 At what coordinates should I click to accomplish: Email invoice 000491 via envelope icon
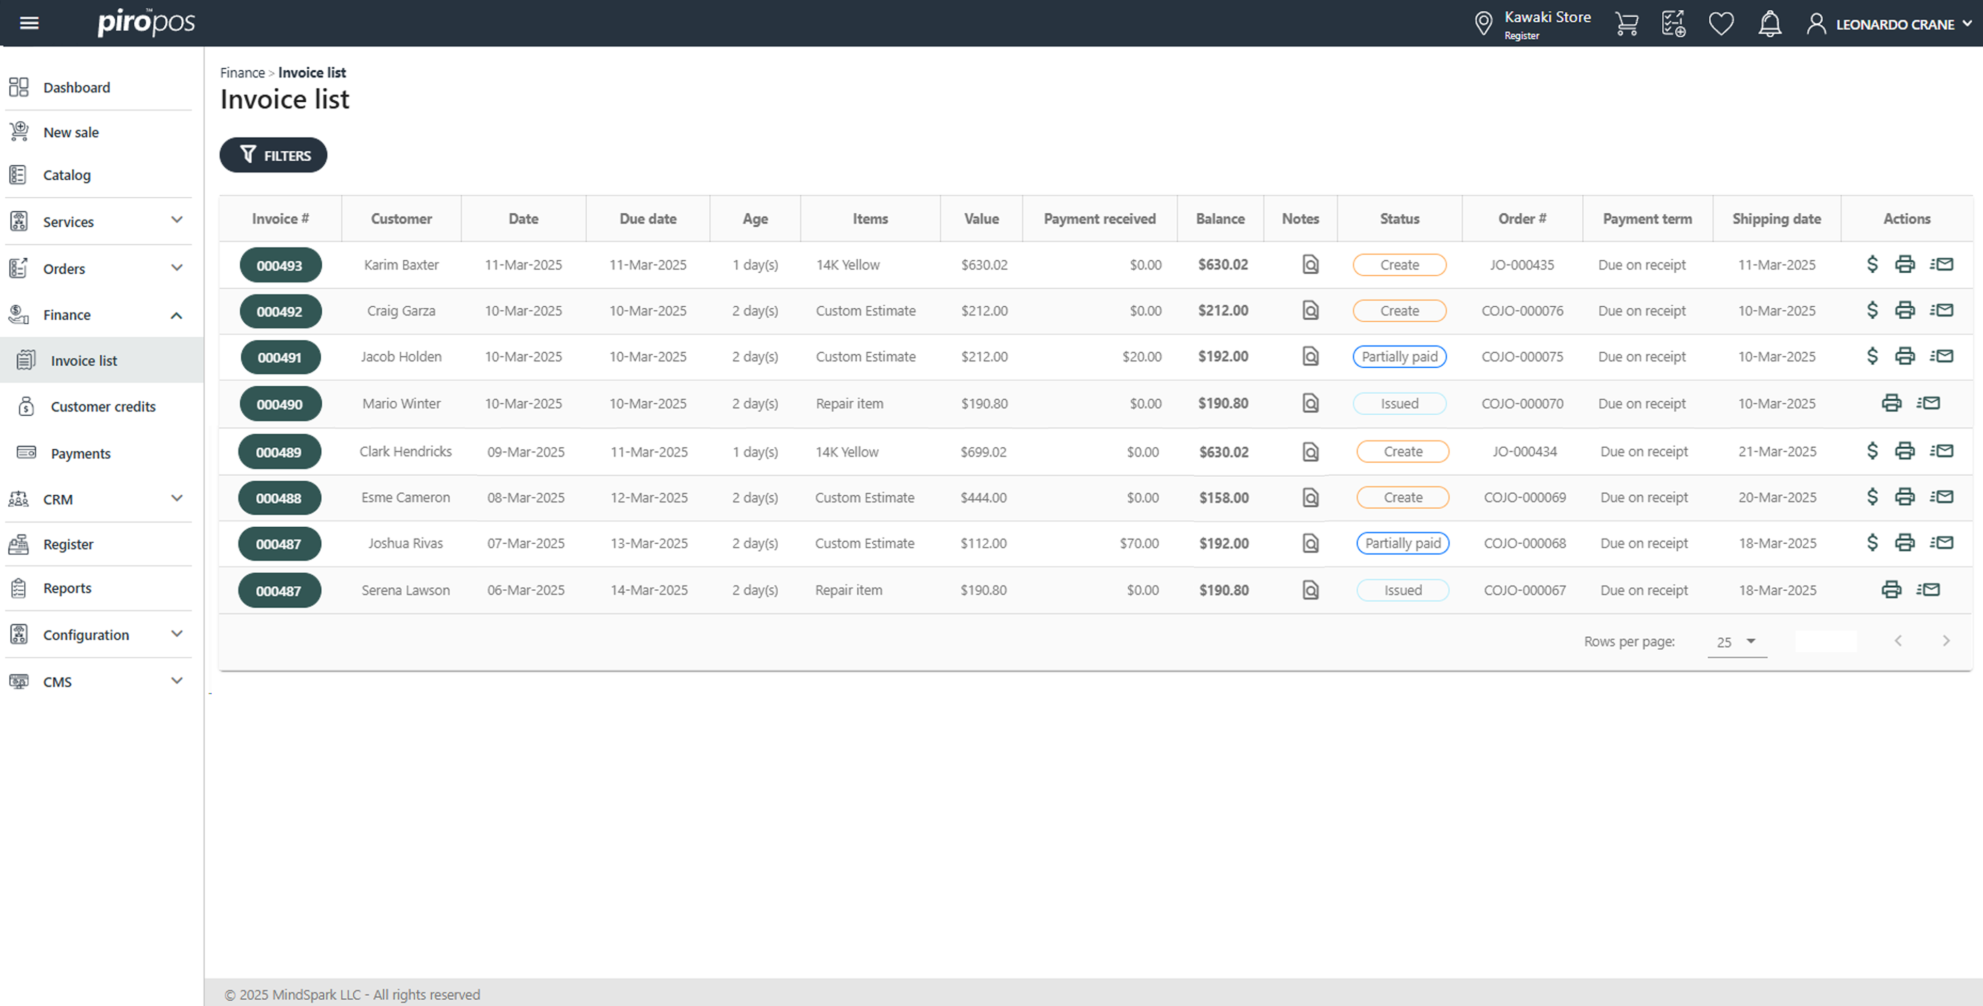pos(1942,356)
